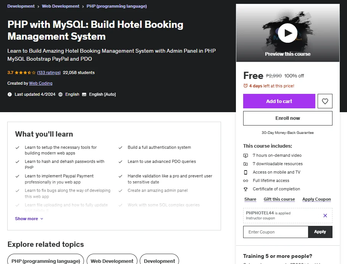Expand the Show more learning list
The width and height of the screenshot is (347, 264).
pos(29,219)
